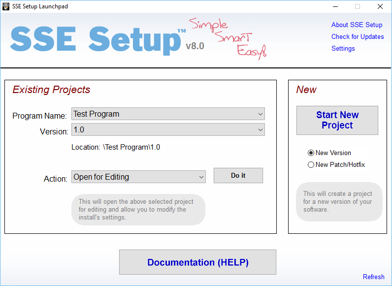Screen dimensions: 392x286
Task: Click the Existing Projects heading
Action: pos(51,90)
